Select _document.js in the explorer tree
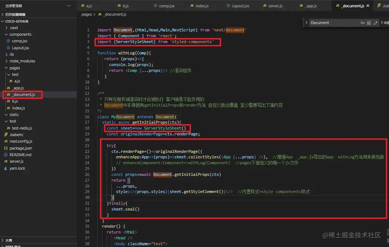Viewport: 389px width, 247px height. pyautogui.click(x=24, y=94)
